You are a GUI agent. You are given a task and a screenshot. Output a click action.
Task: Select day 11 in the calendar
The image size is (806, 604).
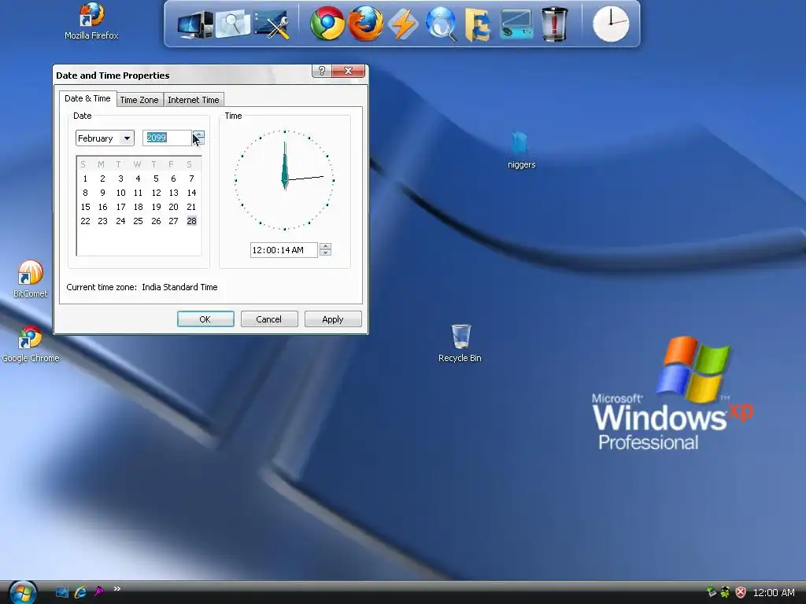[x=138, y=193]
